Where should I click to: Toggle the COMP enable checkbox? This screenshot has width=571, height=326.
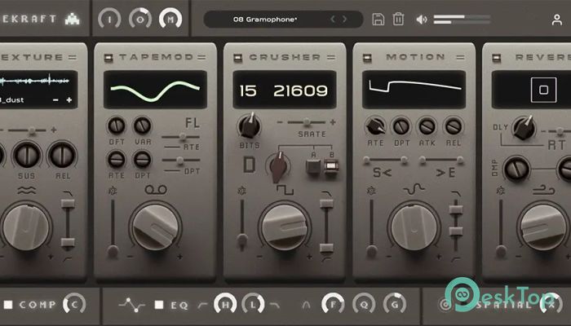[8, 305]
